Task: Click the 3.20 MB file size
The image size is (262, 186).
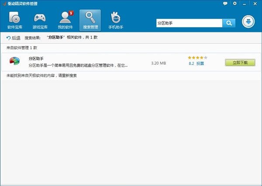Action: tap(159, 63)
